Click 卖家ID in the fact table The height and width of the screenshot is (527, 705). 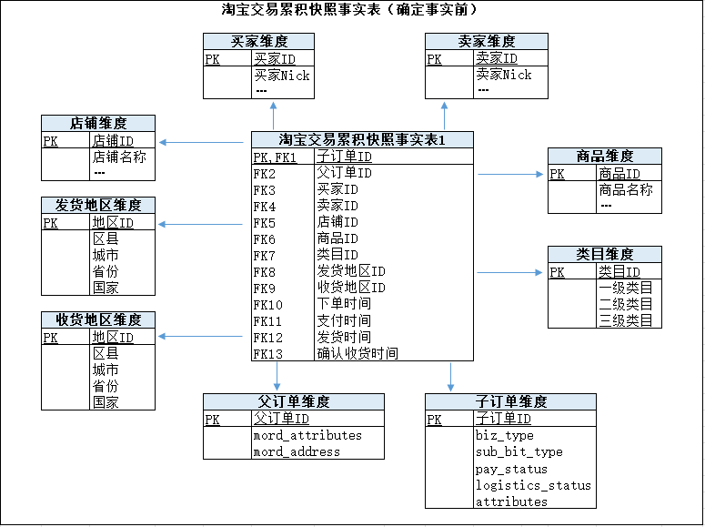pyautogui.click(x=337, y=206)
